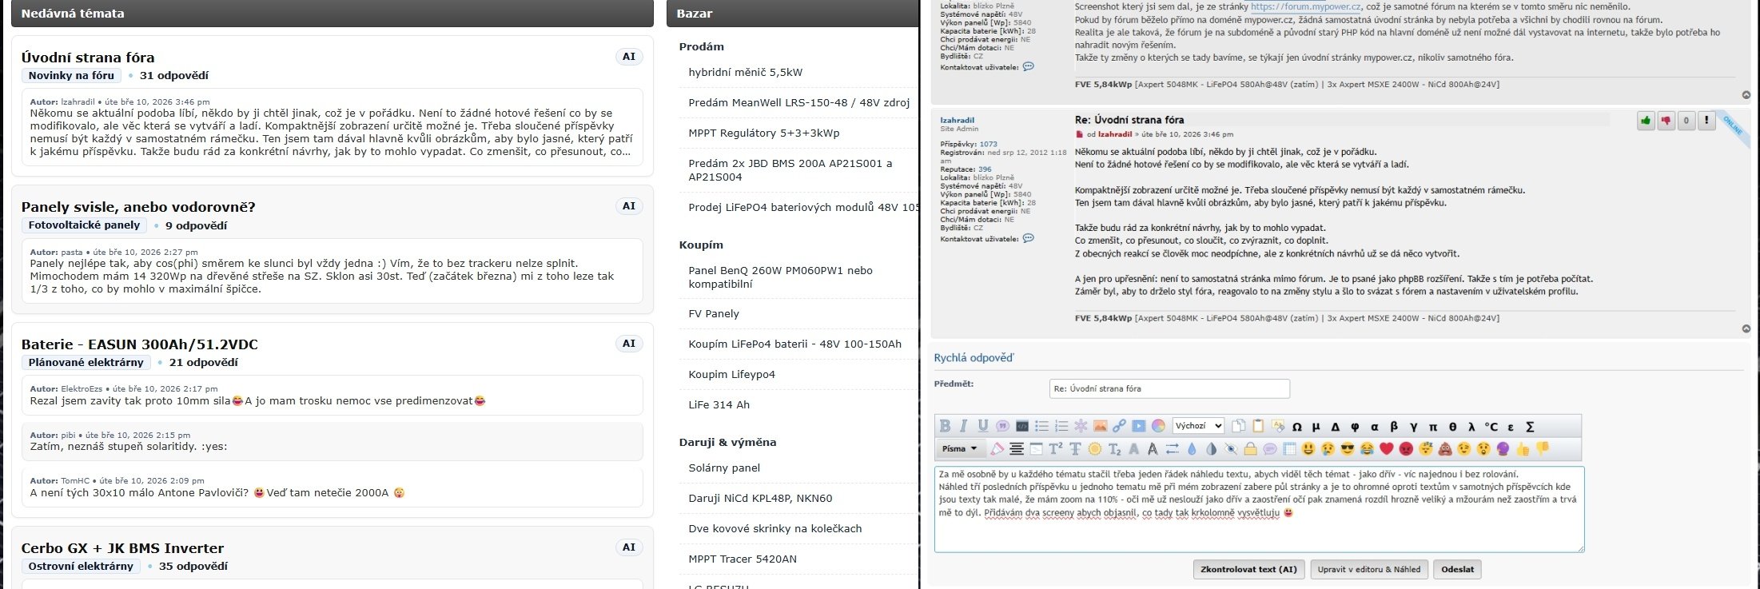Insert a bulleted list in the editor
Image resolution: width=1760 pixels, height=589 pixels.
(x=1041, y=426)
